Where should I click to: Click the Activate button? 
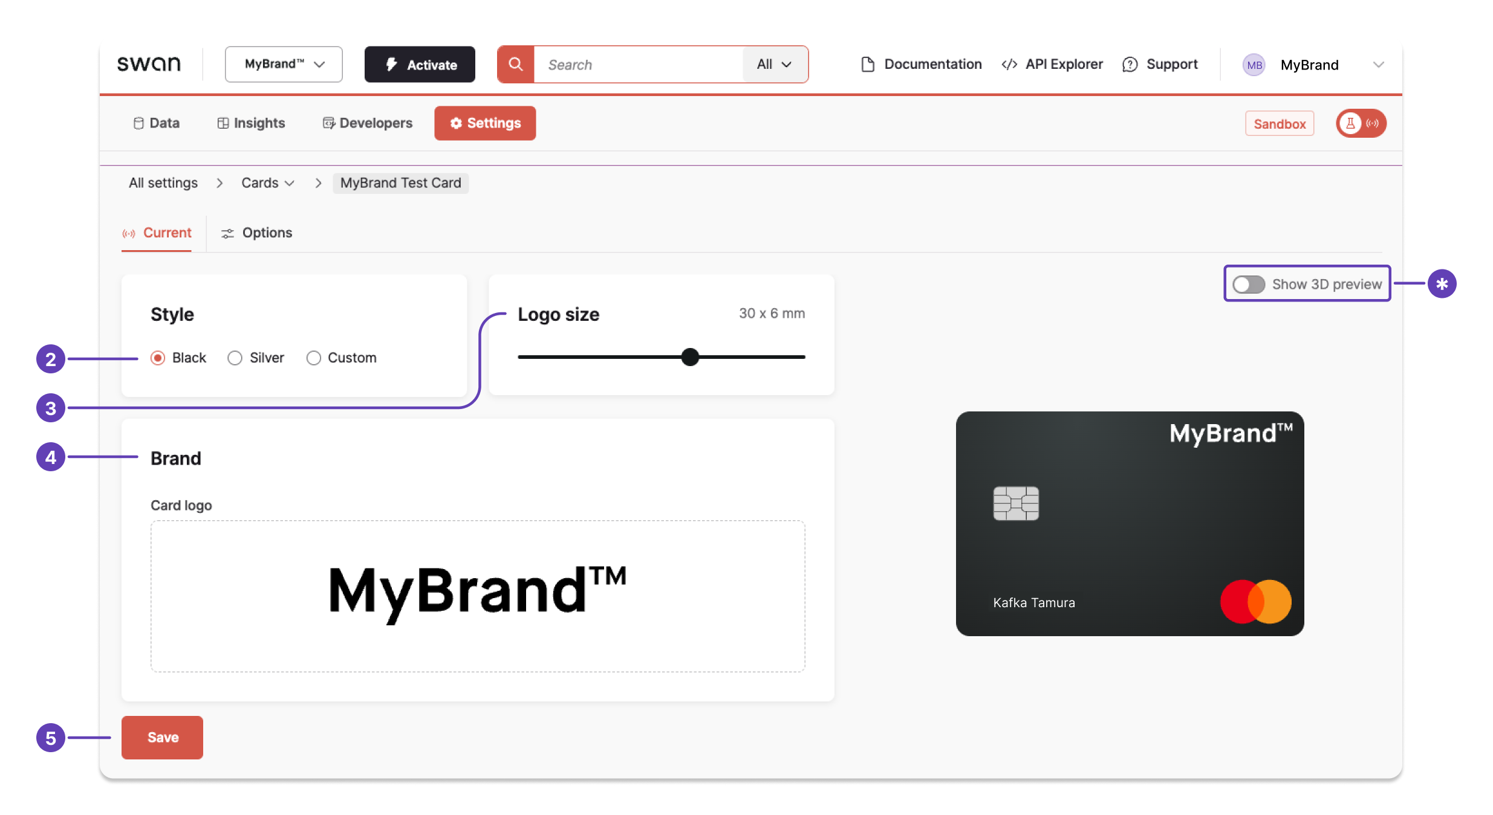(x=419, y=64)
